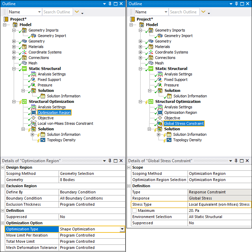Click the 8 Bodies Geometry value
The height and width of the screenshot is (252, 252).
click(x=92, y=180)
